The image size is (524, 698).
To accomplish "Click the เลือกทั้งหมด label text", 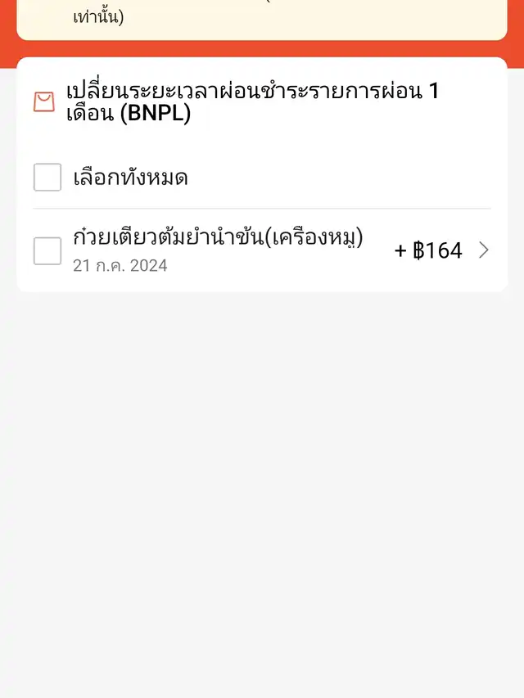I will [x=130, y=177].
